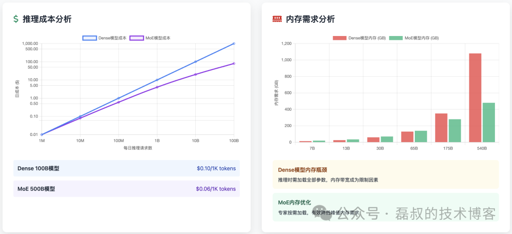This screenshot has height=234, width=512.
Task: Click the red memory chip icon
Action: tap(277, 19)
